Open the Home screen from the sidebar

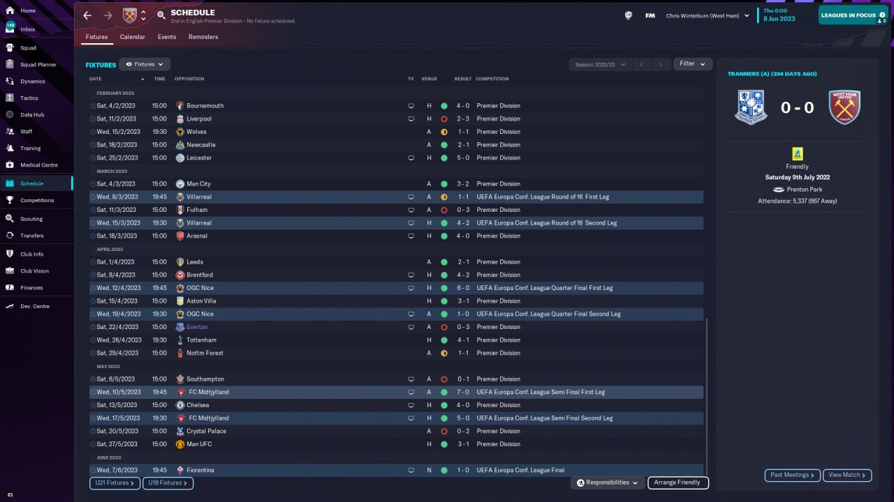(x=28, y=11)
